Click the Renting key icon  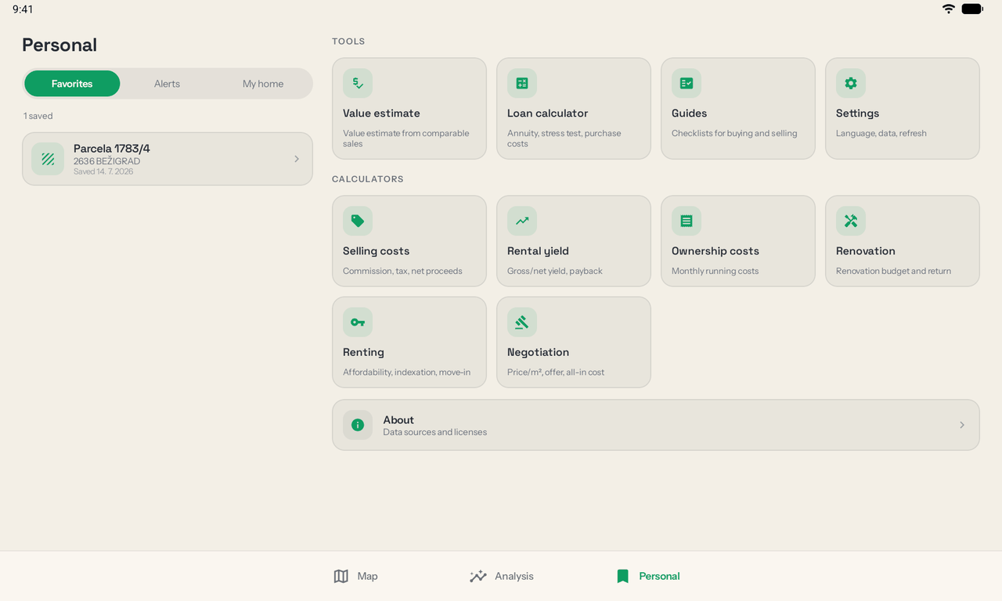pyautogui.click(x=358, y=322)
